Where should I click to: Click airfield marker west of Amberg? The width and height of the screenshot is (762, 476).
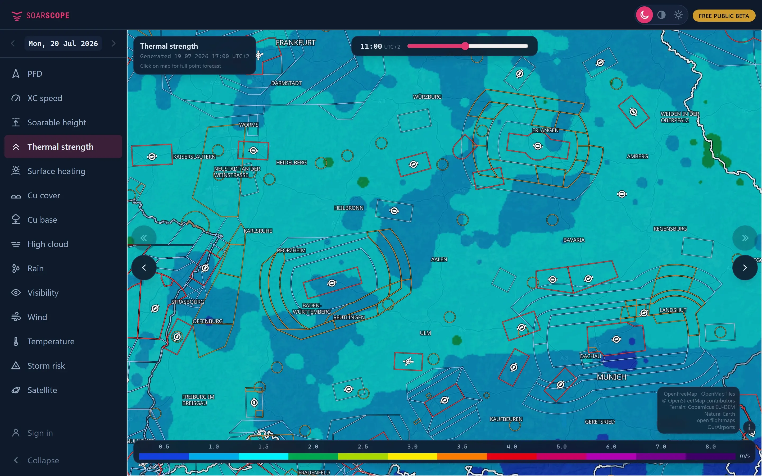pyautogui.click(x=622, y=194)
